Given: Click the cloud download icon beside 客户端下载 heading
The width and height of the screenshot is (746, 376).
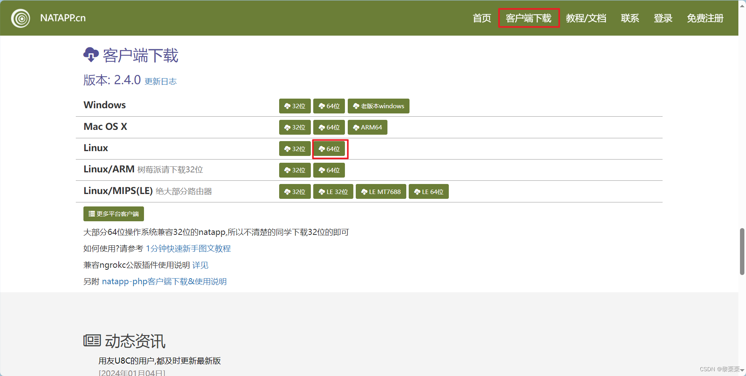Looking at the screenshot, I should (x=91, y=55).
